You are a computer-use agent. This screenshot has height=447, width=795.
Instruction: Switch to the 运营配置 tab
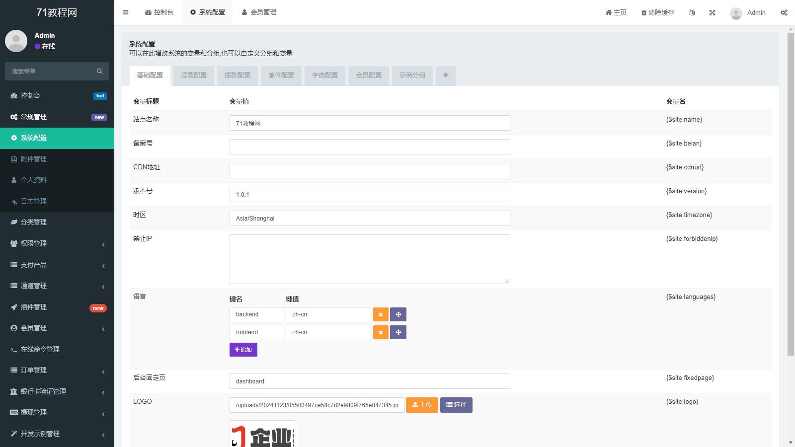click(x=194, y=75)
